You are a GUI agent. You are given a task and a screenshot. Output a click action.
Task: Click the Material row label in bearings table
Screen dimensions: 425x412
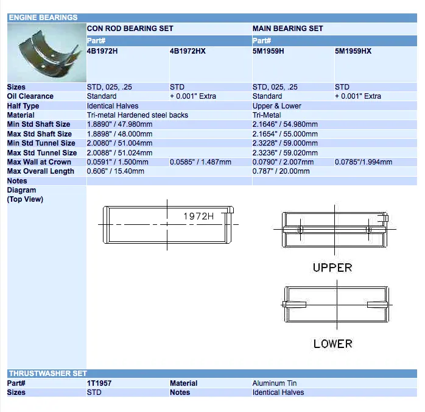coord(21,115)
